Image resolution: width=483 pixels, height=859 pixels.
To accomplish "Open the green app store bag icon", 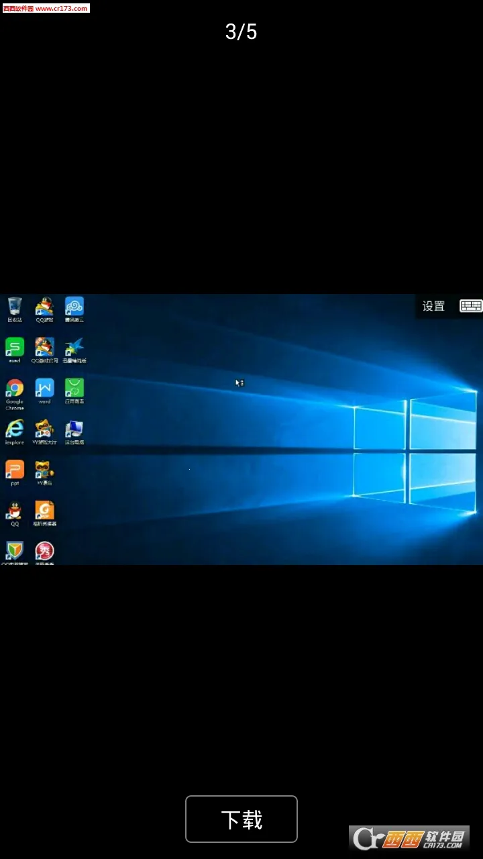I will [74, 389].
